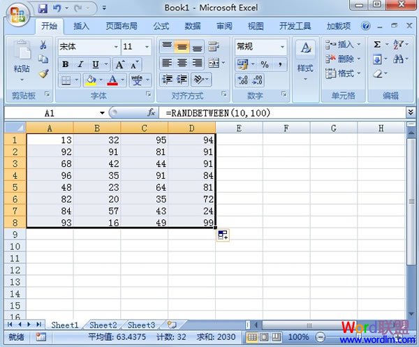The height and width of the screenshot is (347, 419).
Task: Toggle Underline formatting
Action: 96,64
